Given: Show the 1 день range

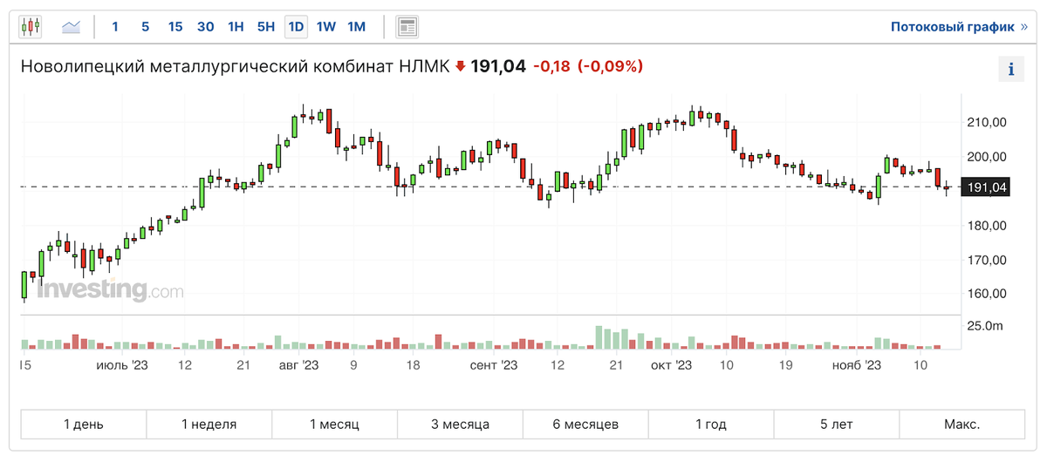Looking at the screenshot, I should [84, 425].
